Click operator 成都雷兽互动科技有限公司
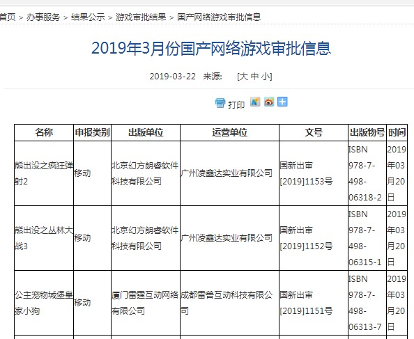This screenshot has width=414, height=339. [x=227, y=303]
